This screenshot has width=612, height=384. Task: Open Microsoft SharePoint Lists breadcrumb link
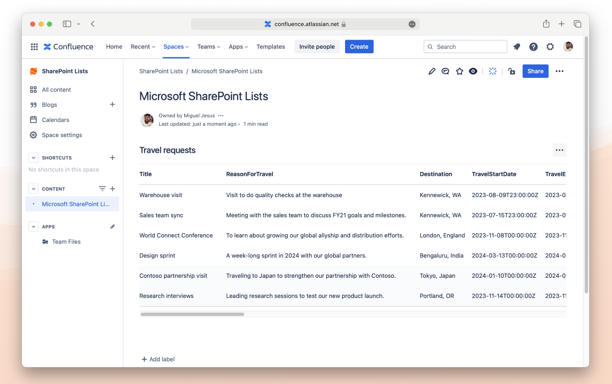pos(227,71)
